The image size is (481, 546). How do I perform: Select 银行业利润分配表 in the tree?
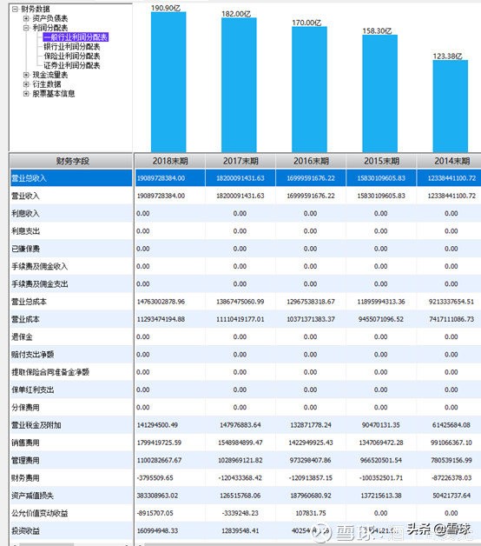point(72,47)
